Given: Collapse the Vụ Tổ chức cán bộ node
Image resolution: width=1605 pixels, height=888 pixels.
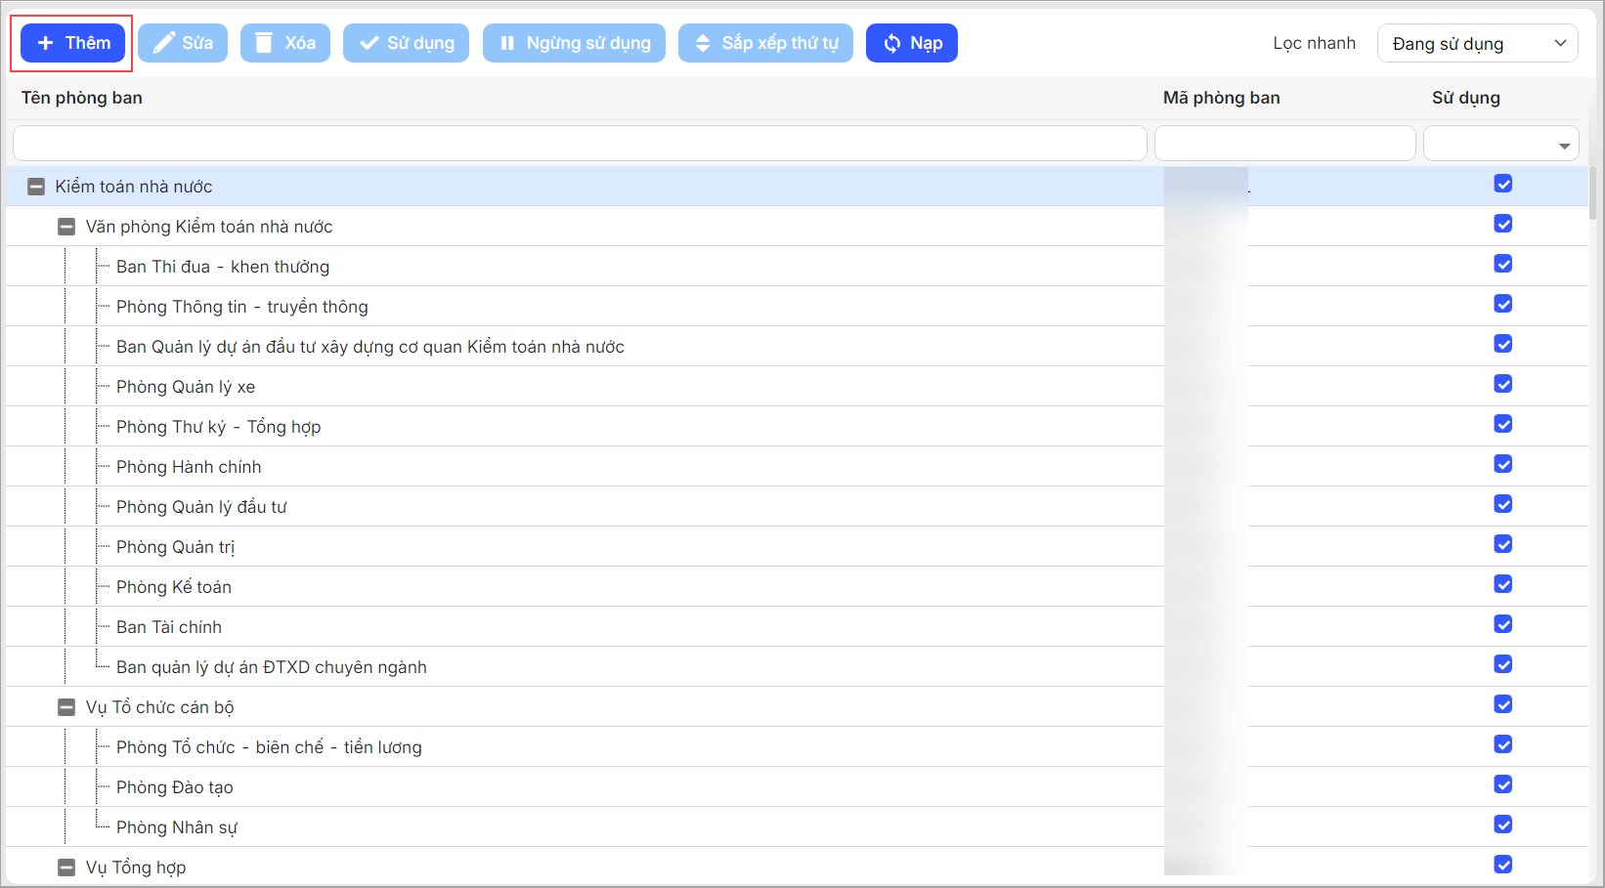Looking at the screenshot, I should pos(66,707).
